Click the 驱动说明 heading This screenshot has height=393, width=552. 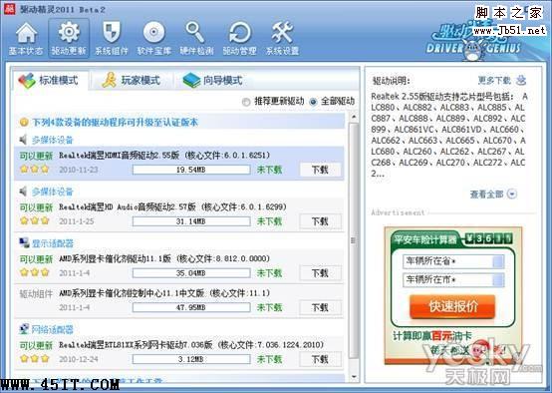click(392, 81)
